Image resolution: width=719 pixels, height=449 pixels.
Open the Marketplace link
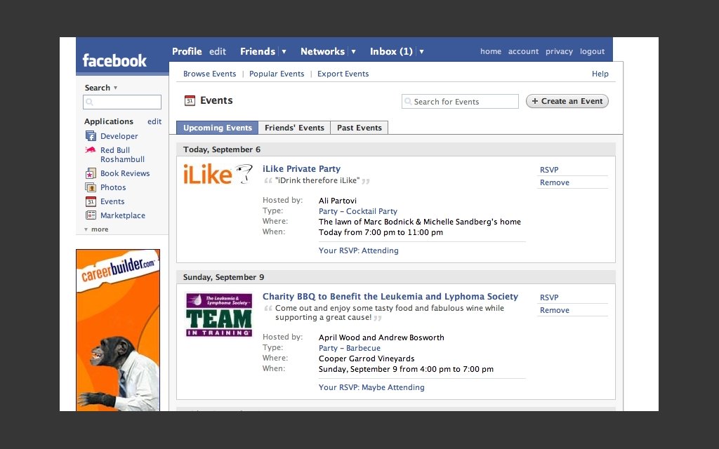pos(123,215)
